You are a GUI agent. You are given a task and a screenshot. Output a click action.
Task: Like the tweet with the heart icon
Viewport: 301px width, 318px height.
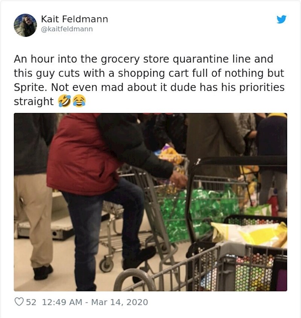pos(19,302)
